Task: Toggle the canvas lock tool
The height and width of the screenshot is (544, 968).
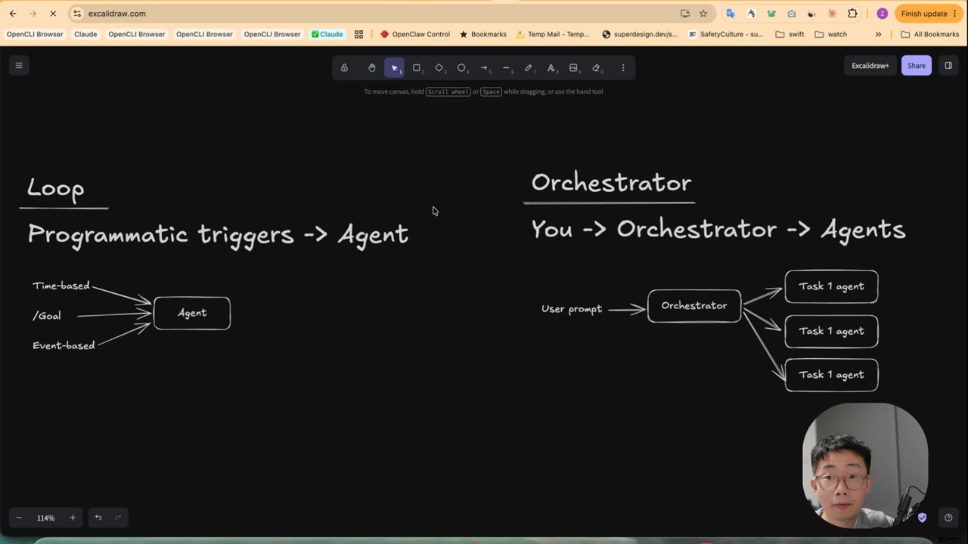Action: (x=344, y=68)
